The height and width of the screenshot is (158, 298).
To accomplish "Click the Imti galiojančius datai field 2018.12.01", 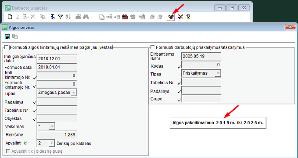I will pos(57,59).
